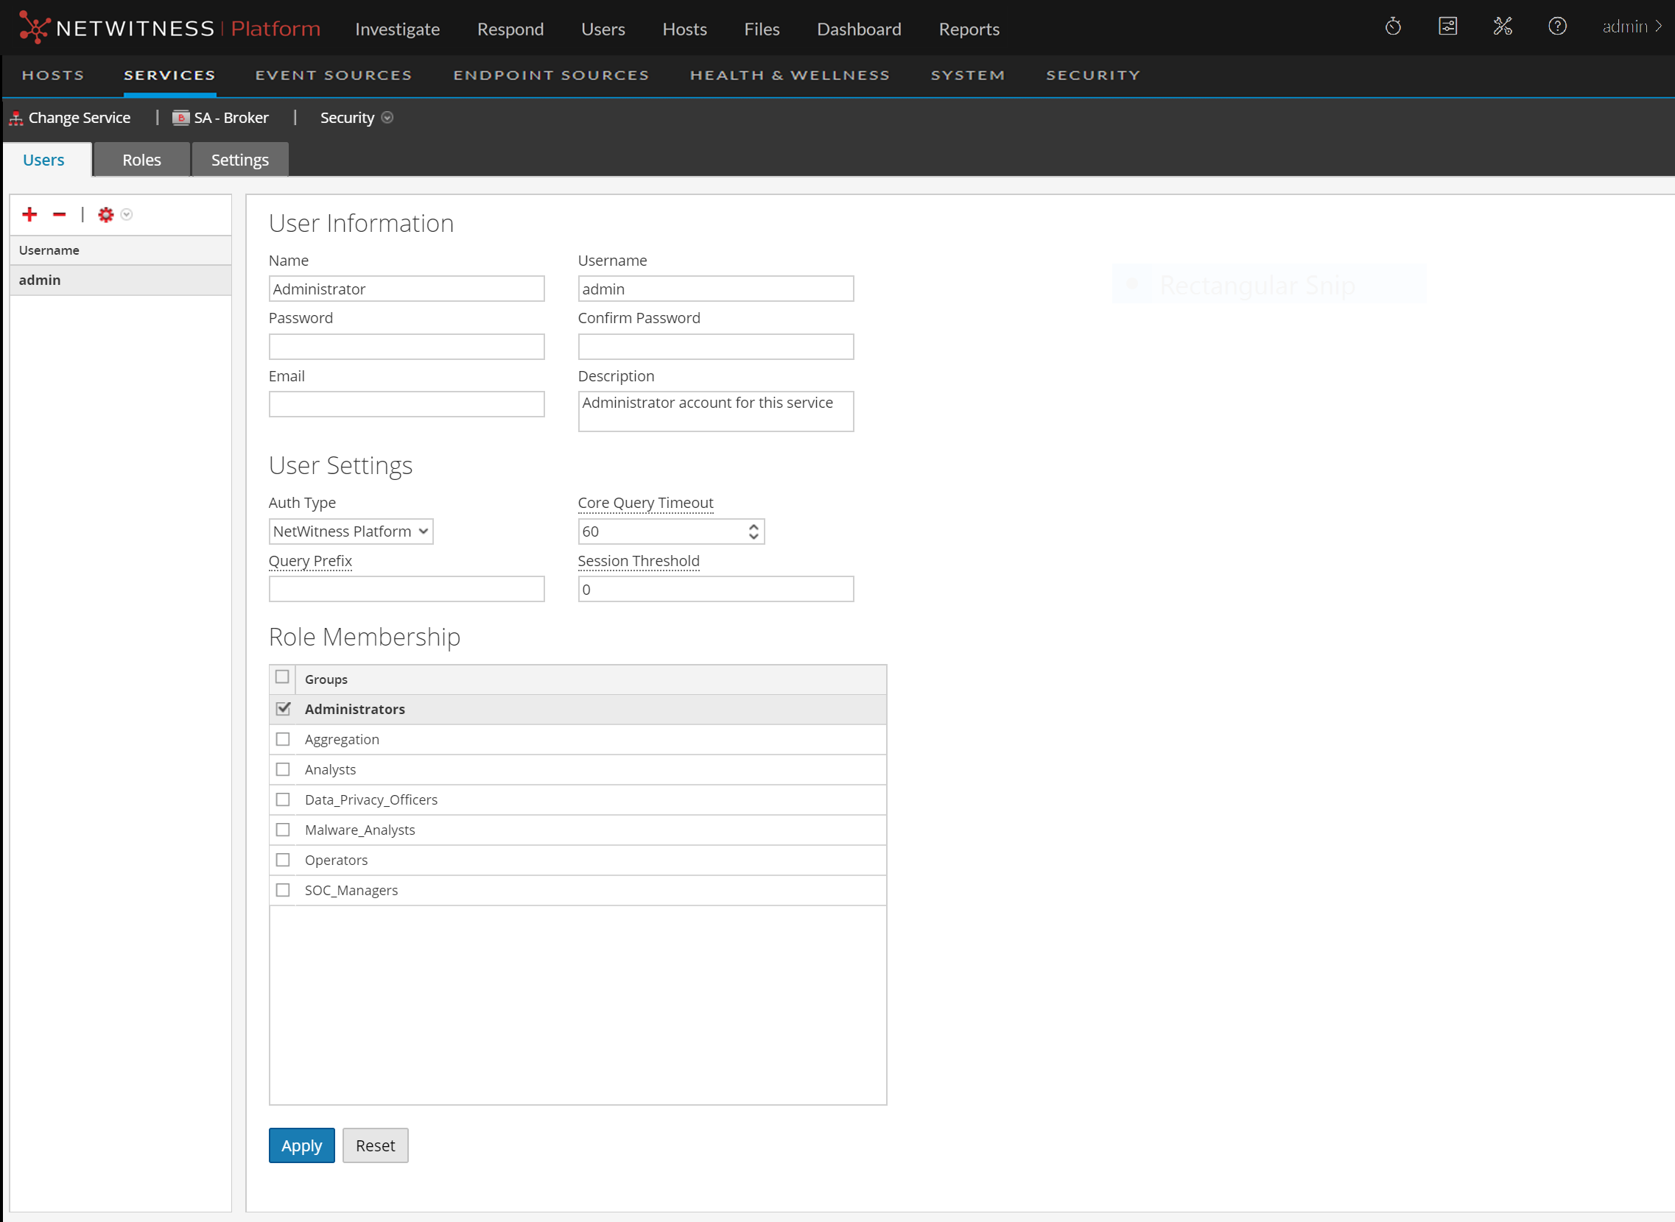Expand the admin user menu
The width and height of the screenshot is (1675, 1222).
[1632, 27]
